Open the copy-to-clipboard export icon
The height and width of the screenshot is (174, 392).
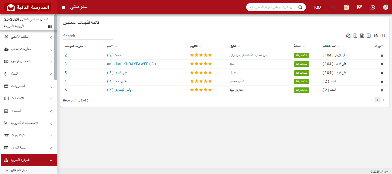point(348,36)
